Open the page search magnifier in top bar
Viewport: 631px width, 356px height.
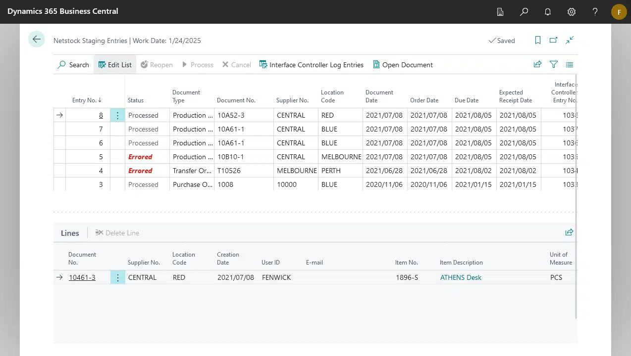524,12
